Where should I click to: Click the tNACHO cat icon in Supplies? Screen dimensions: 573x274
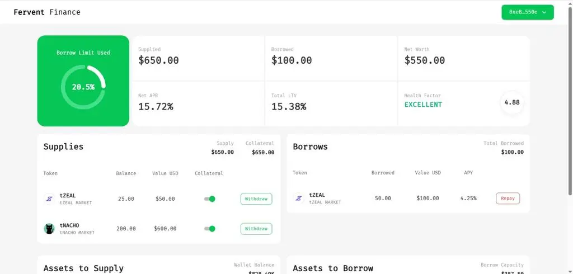point(49,229)
